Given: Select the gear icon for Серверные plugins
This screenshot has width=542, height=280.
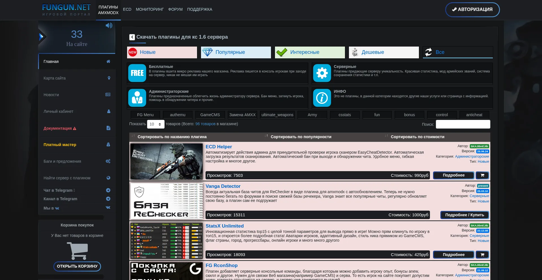Looking at the screenshot, I should tap(322, 73).
